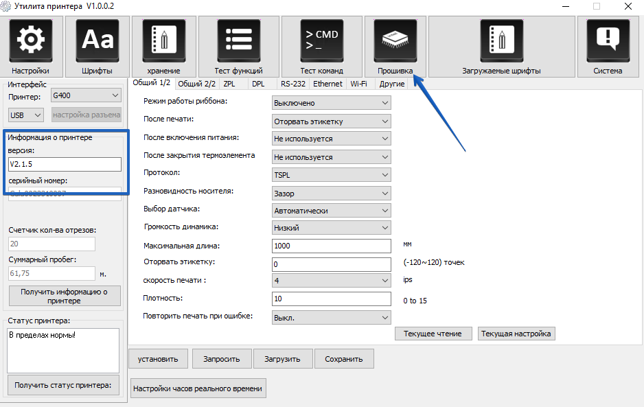Open the Настройки gear icon
This screenshot has height=407, width=644.
point(31,40)
